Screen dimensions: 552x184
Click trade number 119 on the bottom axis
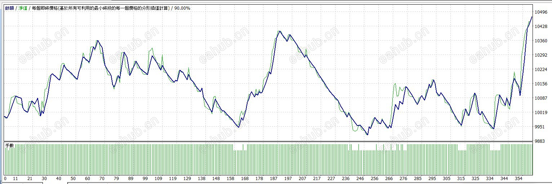pos(173,179)
